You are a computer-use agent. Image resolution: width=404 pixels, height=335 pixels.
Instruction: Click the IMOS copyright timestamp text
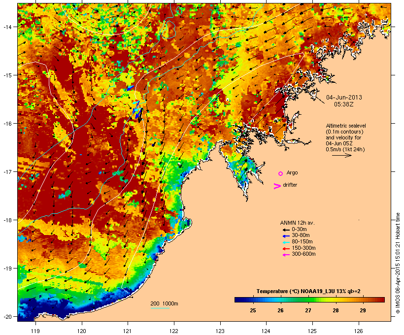tap(398, 263)
